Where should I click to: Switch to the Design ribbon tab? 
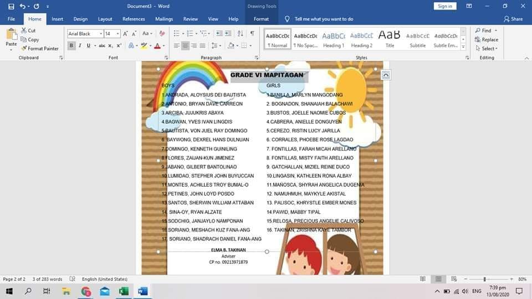point(80,19)
